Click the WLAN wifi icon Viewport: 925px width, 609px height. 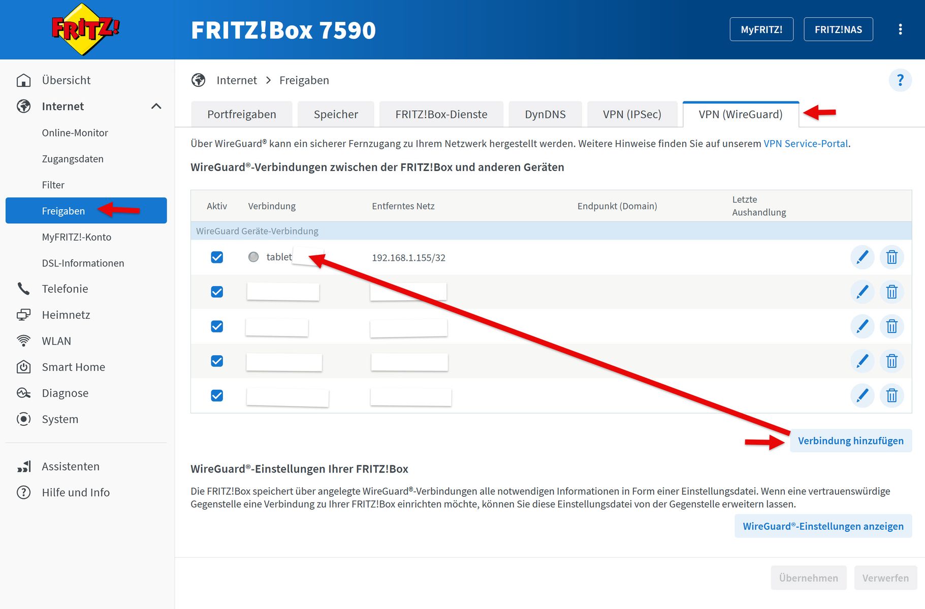tap(23, 341)
